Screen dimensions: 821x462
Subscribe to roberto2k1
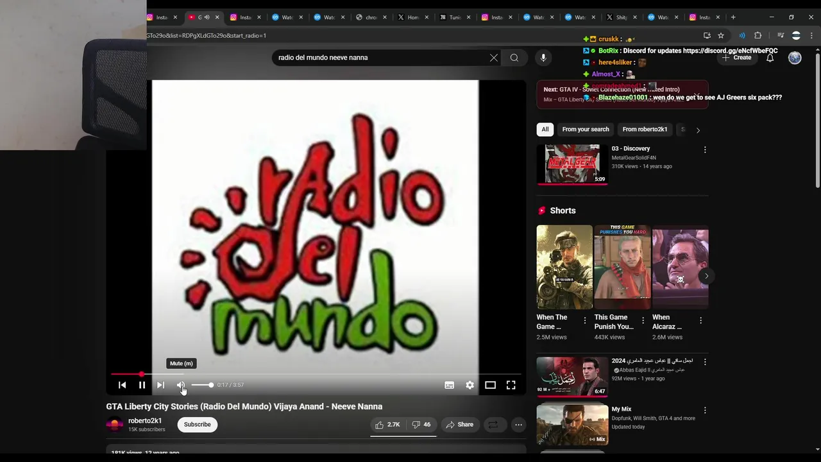click(198, 425)
